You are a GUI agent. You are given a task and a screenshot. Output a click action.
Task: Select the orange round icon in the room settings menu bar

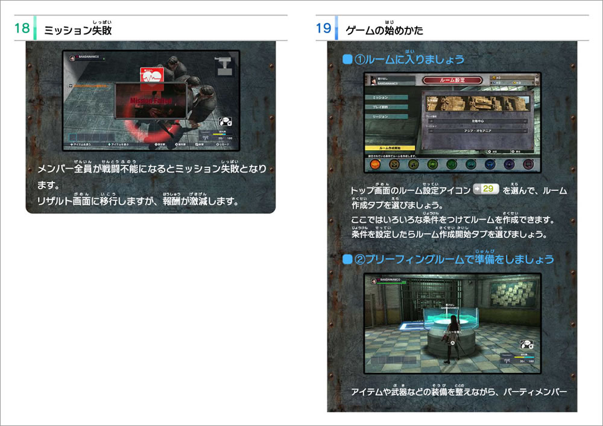(x=375, y=164)
